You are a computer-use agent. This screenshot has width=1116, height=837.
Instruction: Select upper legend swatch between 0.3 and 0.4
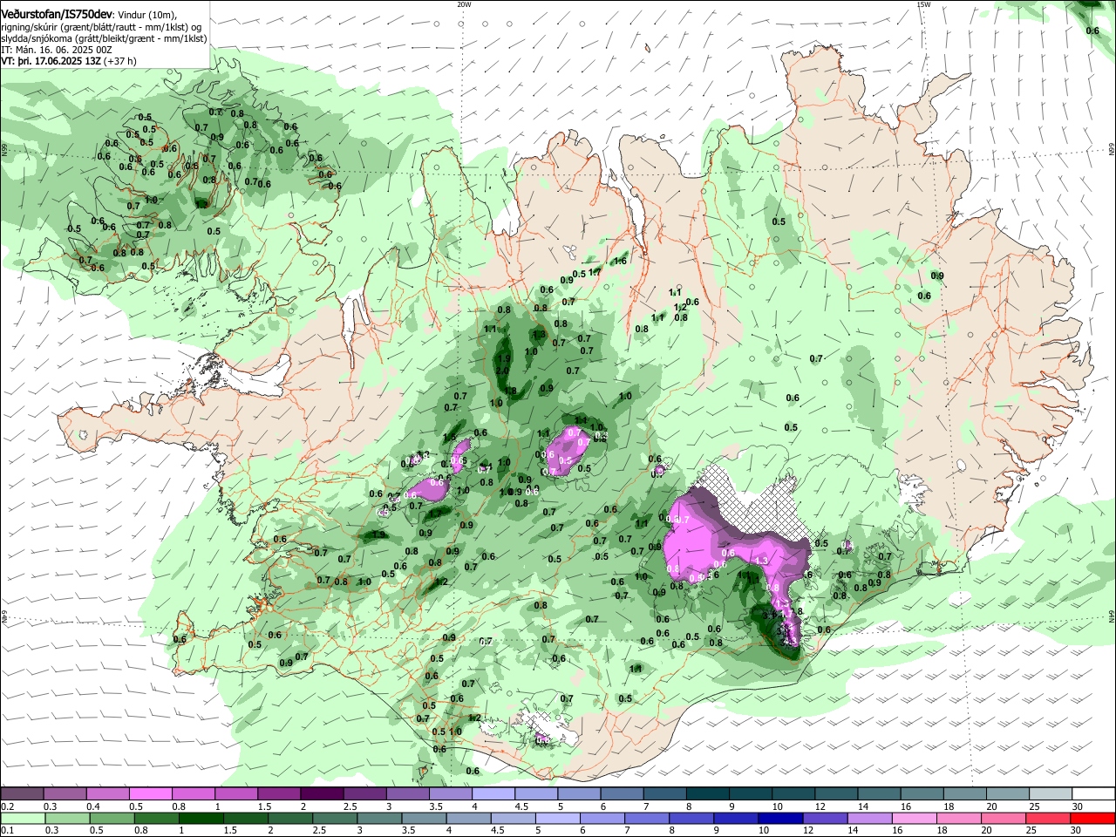pos(65,793)
